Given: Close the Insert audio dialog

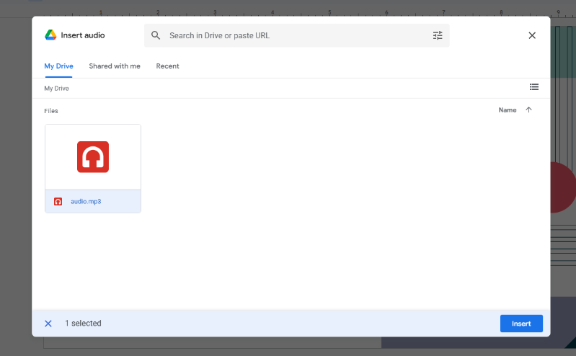Looking at the screenshot, I should (x=532, y=35).
